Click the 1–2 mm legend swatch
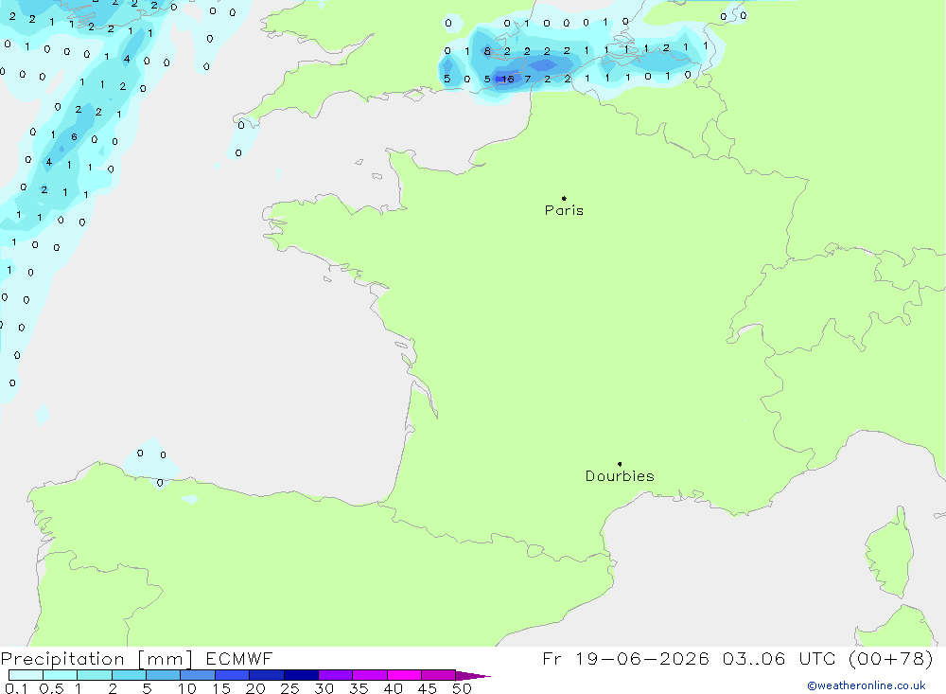The width and height of the screenshot is (946, 694). tap(95, 675)
